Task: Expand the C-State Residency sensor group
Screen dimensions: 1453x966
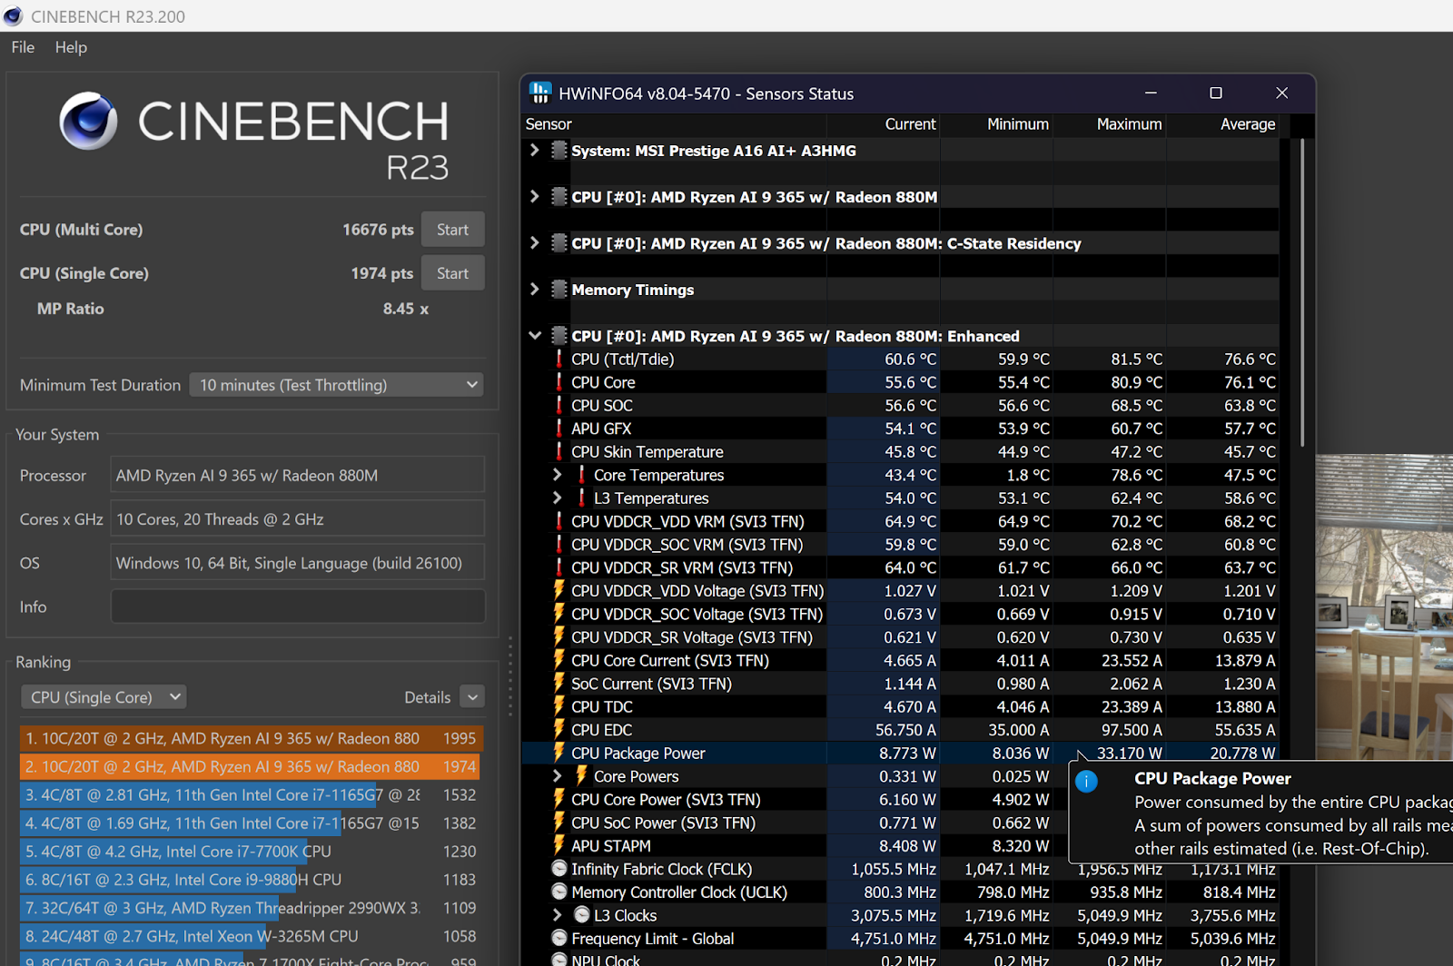Action: point(535,242)
